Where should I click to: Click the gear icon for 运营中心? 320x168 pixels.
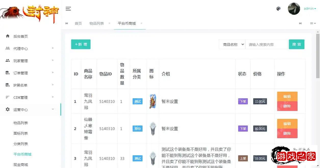tap(8, 109)
